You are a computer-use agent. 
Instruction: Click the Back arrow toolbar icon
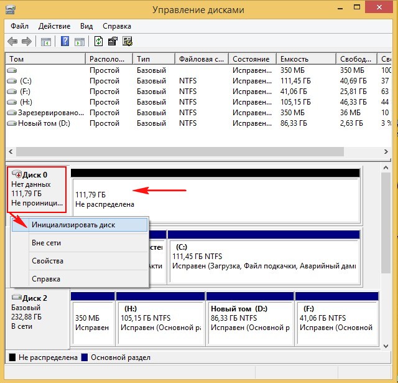click(x=12, y=42)
